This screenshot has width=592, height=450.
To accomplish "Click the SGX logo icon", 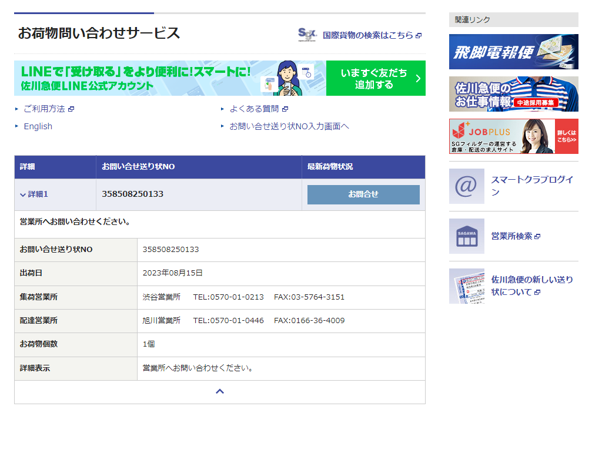I will click(307, 35).
